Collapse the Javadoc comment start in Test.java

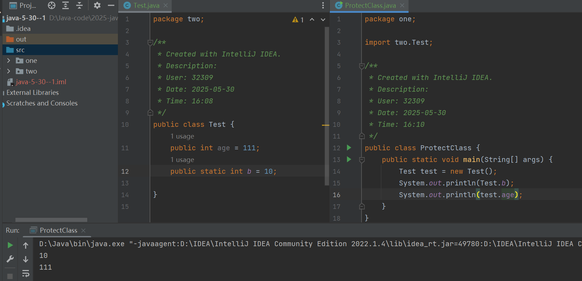pos(150,43)
